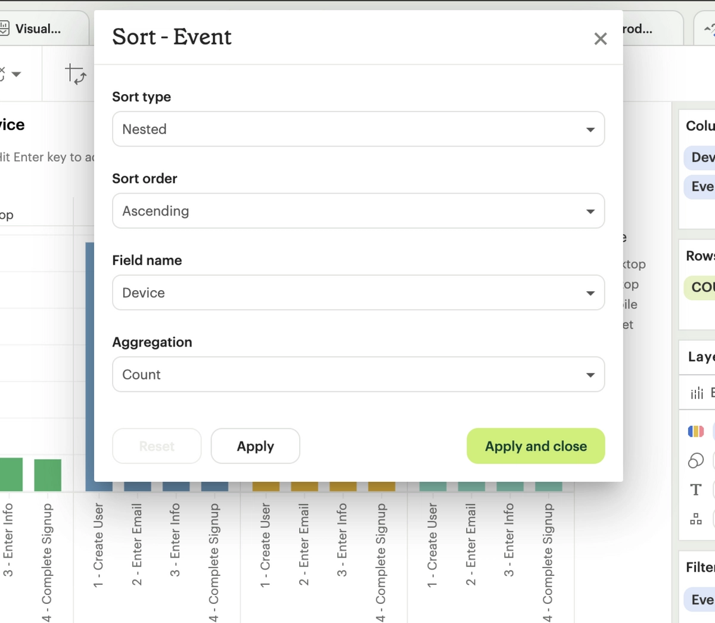Image resolution: width=715 pixels, height=623 pixels.
Task: Click the connected nodes icon in right sidebar
Action: [x=695, y=519]
